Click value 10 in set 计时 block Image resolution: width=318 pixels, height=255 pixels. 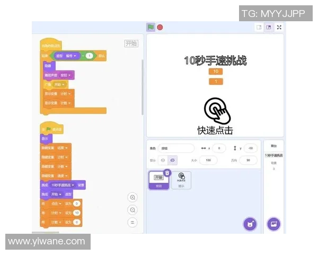77,213
